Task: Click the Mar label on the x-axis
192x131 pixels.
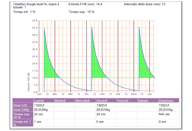Action: coord(55,94)
